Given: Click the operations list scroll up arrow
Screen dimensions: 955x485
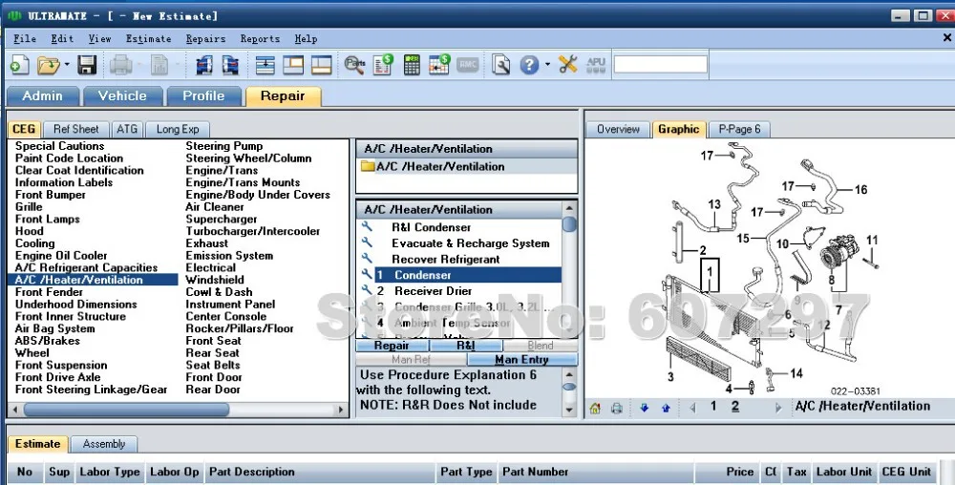Looking at the screenshot, I should (x=569, y=208).
